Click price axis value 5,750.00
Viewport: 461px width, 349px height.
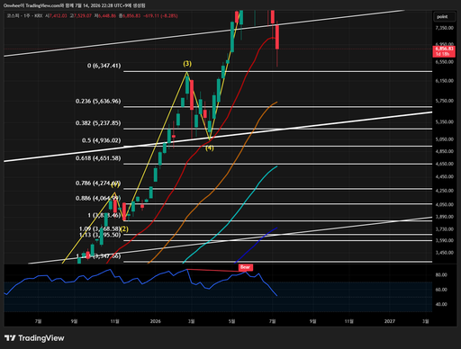click(445, 101)
